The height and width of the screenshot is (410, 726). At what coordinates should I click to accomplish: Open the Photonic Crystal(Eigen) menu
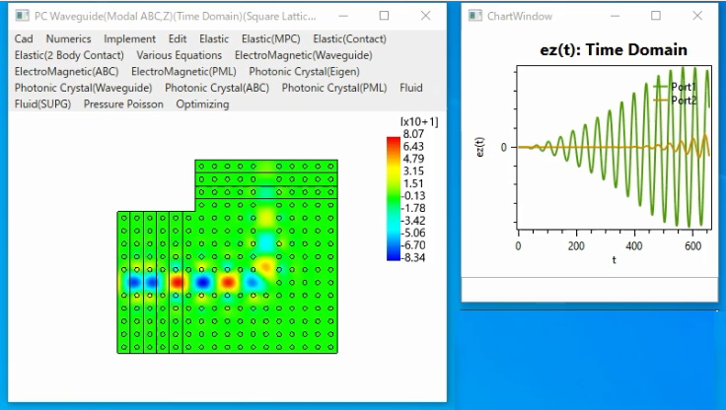(304, 71)
